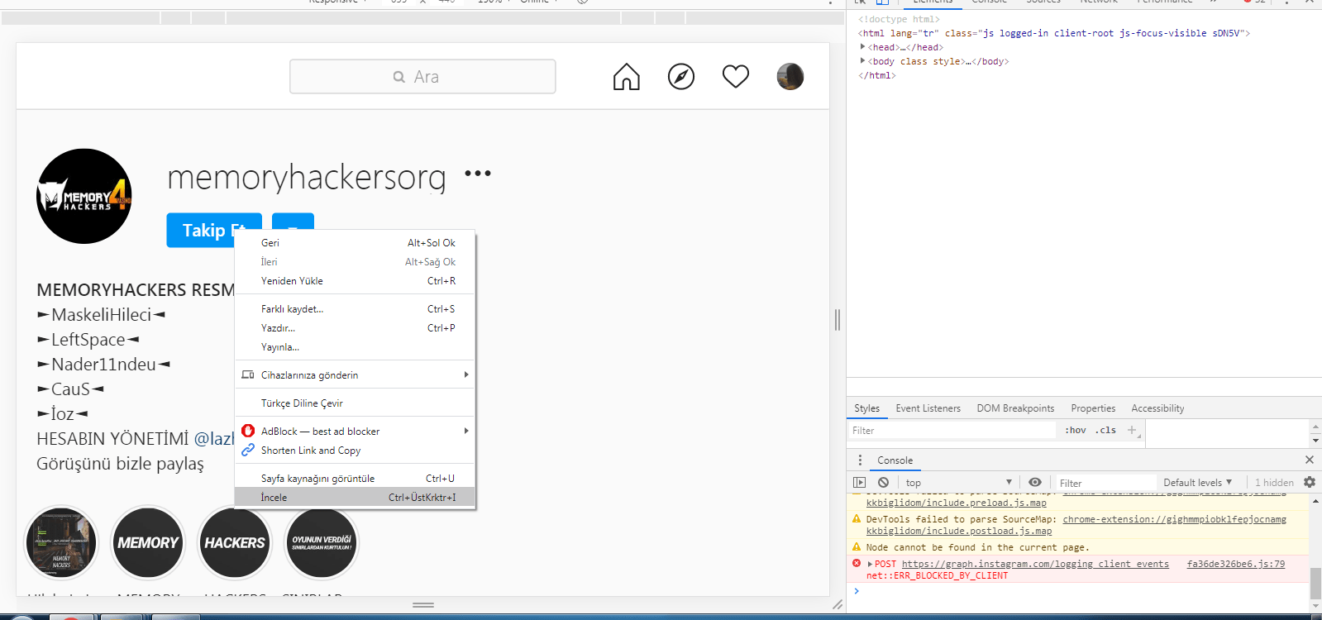Toggle the :hov element state panel
The height and width of the screenshot is (620, 1322).
[1076, 430]
